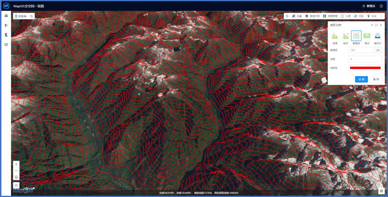This screenshot has height=197, width=388.
Task: Zoom in with the plus button
Action: (x=16, y=164)
